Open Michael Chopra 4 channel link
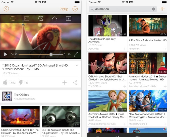170x137 pixels. [138, 124]
